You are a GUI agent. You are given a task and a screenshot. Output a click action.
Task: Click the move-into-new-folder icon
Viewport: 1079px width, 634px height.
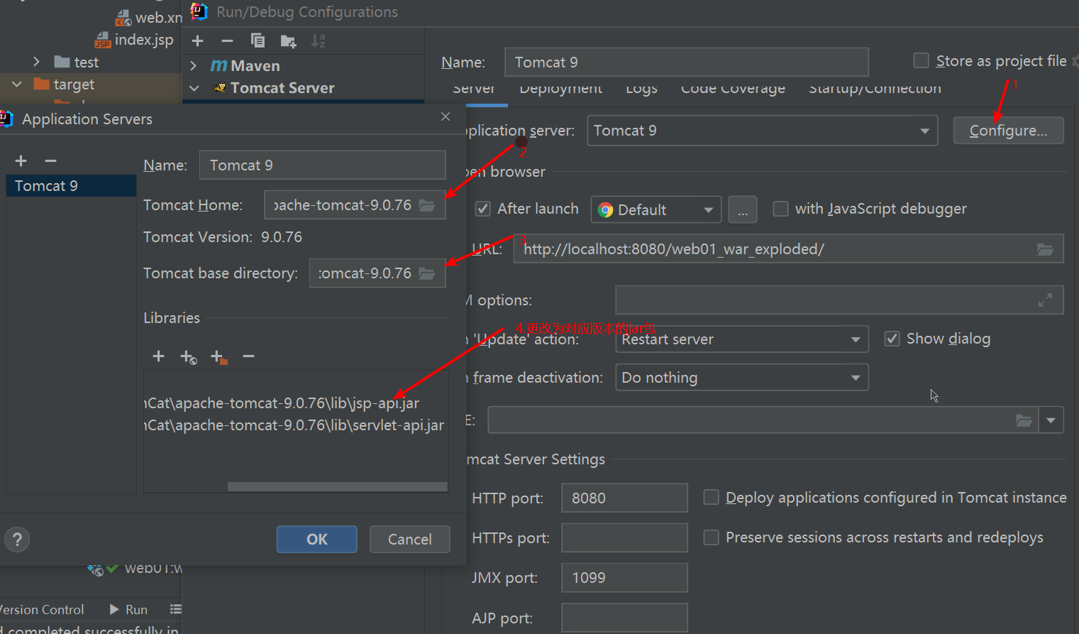click(288, 41)
